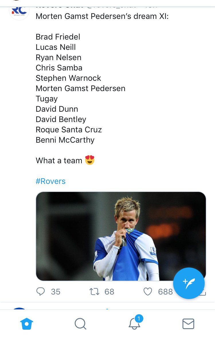Open the Rovers Chat RC avatar
This screenshot has width=215, height=338.
click(19, 12)
